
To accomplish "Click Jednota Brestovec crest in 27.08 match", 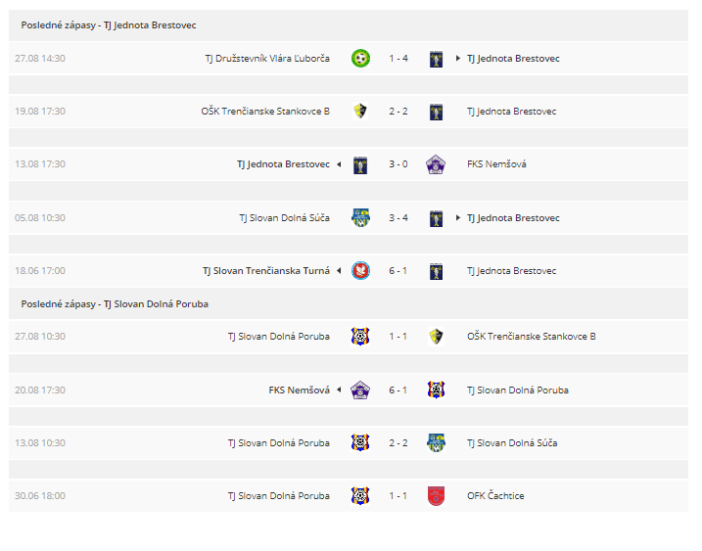I will pyautogui.click(x=436, y=59).
